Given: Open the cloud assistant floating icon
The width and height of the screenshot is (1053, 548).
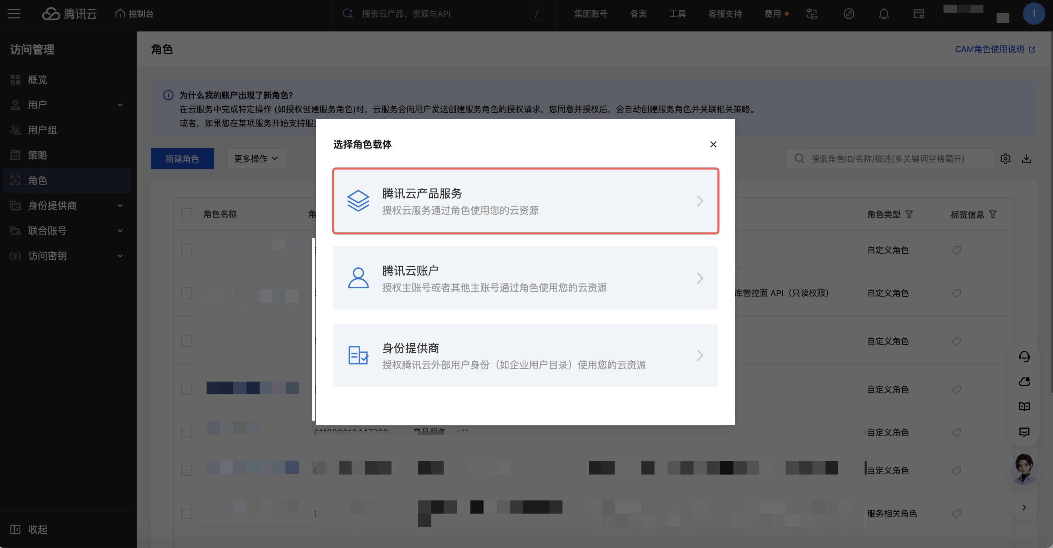Looking at the screenshot, I should tap(1024, 382).
